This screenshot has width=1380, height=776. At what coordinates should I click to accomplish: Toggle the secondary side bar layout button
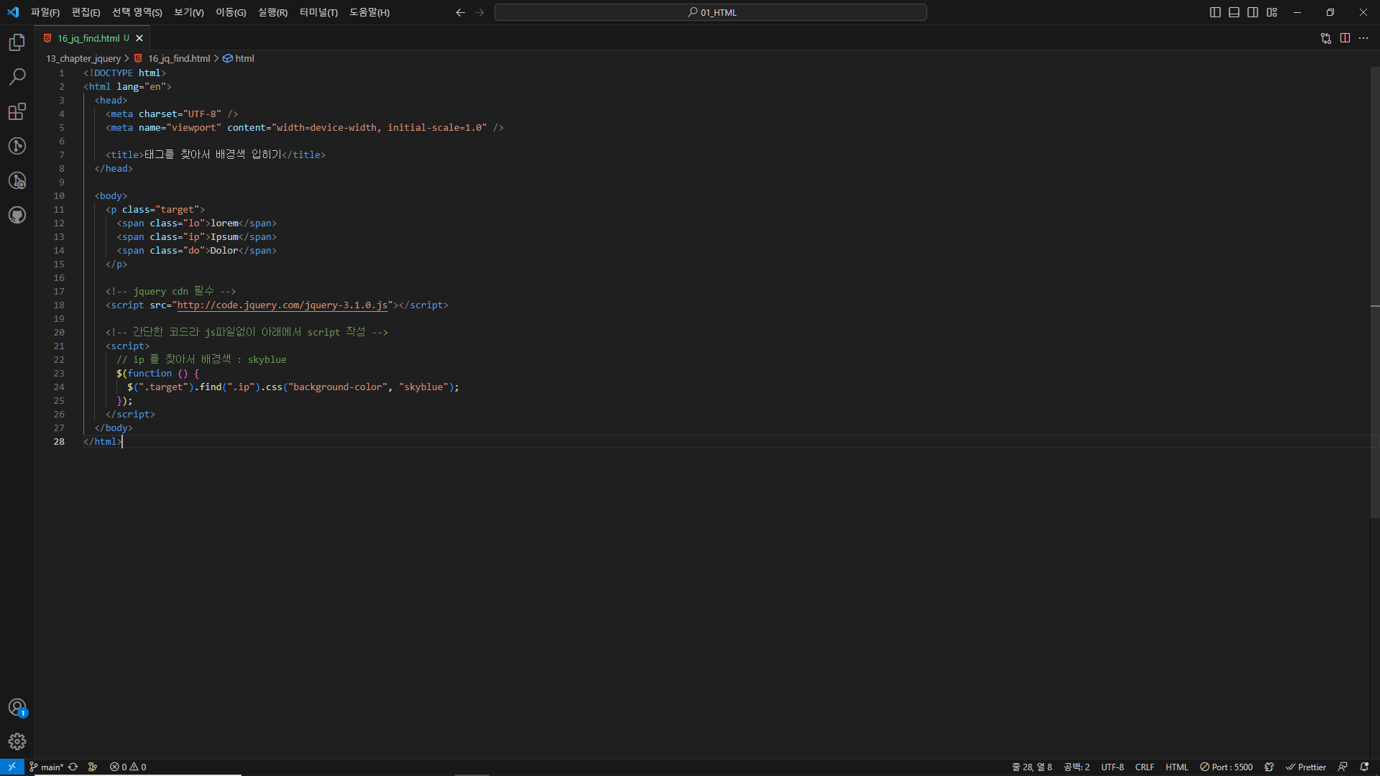(1253, 12)
